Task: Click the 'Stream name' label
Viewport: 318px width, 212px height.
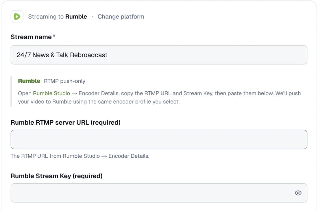Action: point(31,37)
